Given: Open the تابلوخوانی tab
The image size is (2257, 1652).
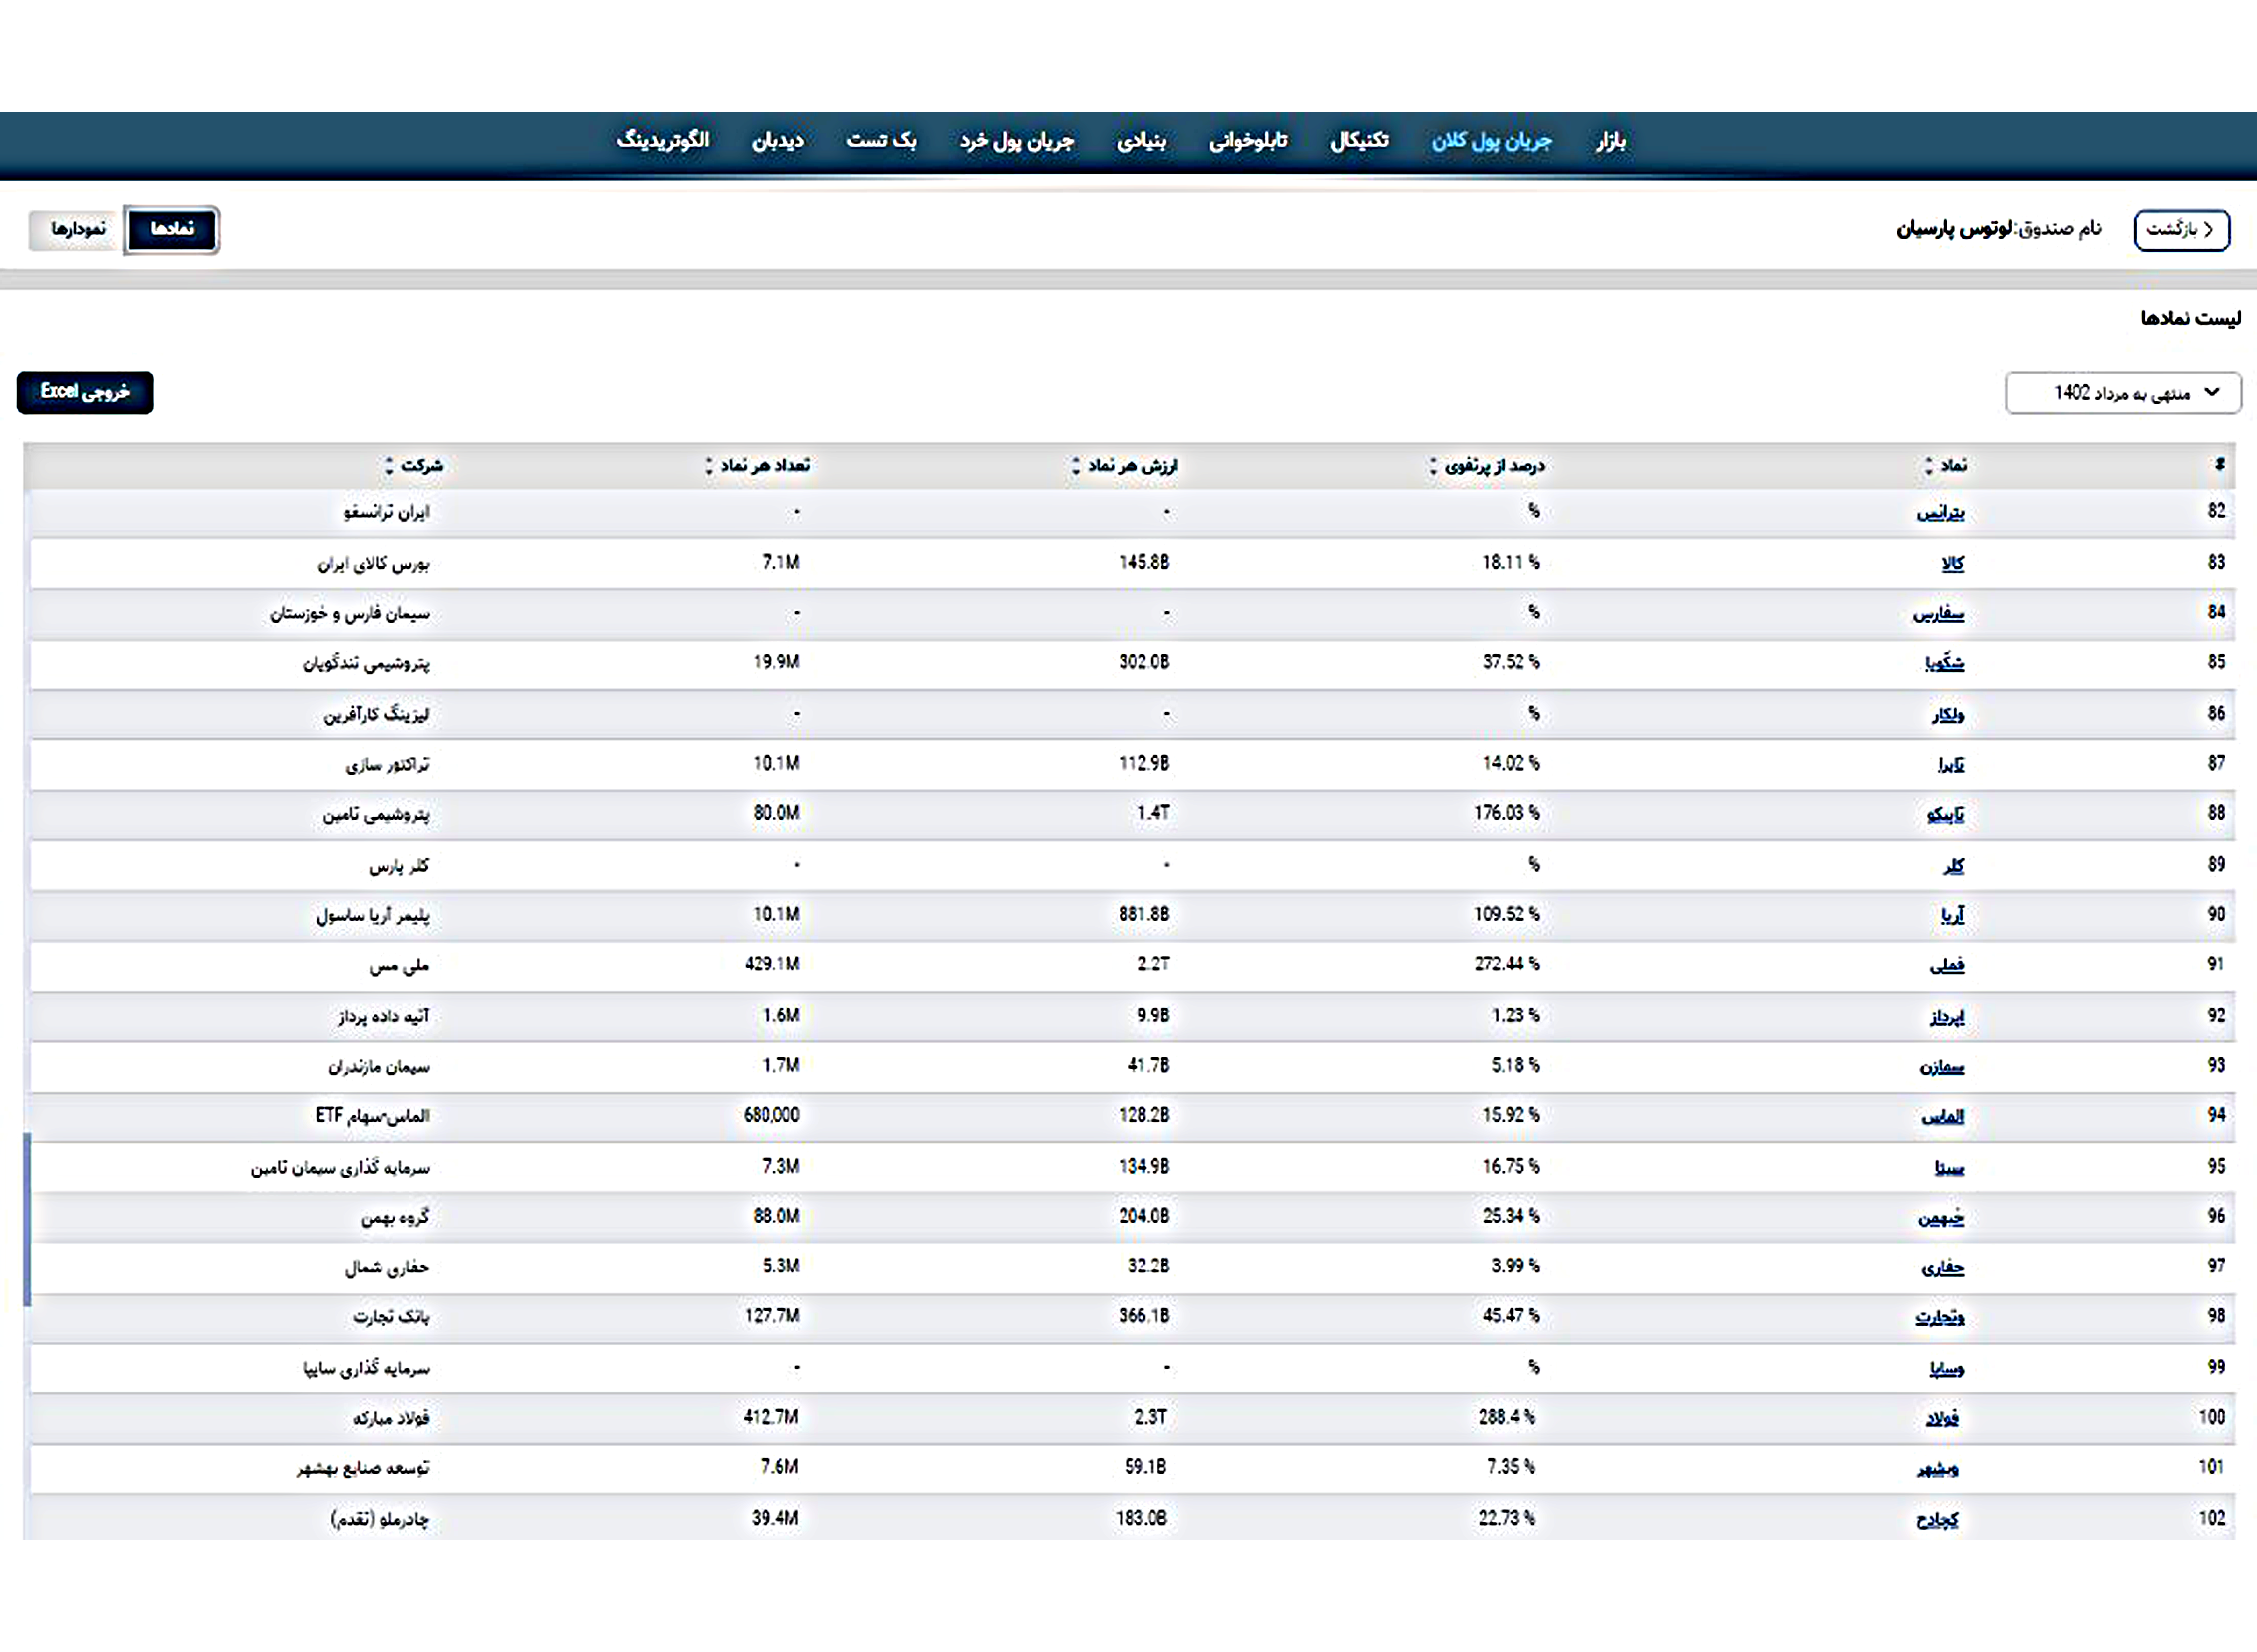Looking at the screenshot, I should coord(1248,141).
